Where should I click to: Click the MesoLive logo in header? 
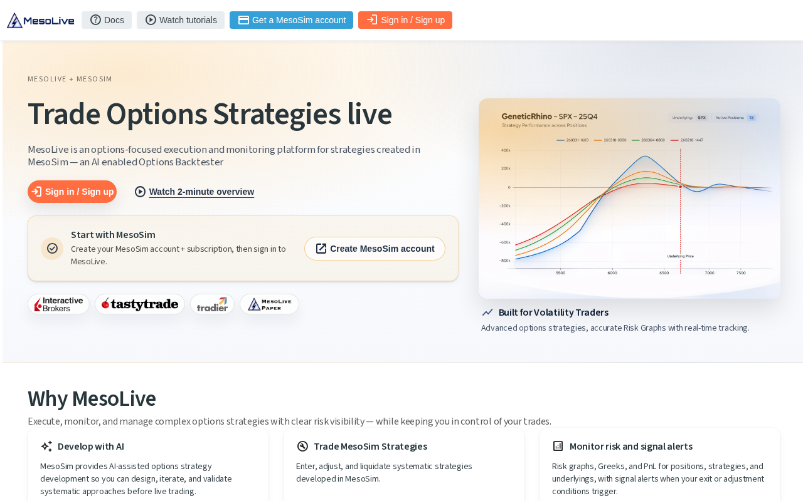tap(41, 20)
